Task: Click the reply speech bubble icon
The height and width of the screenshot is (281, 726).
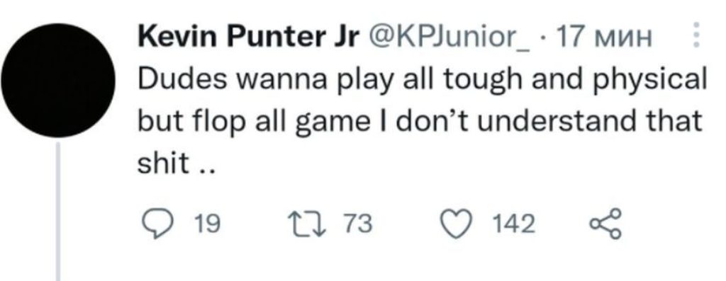Action: click(155, 224)
